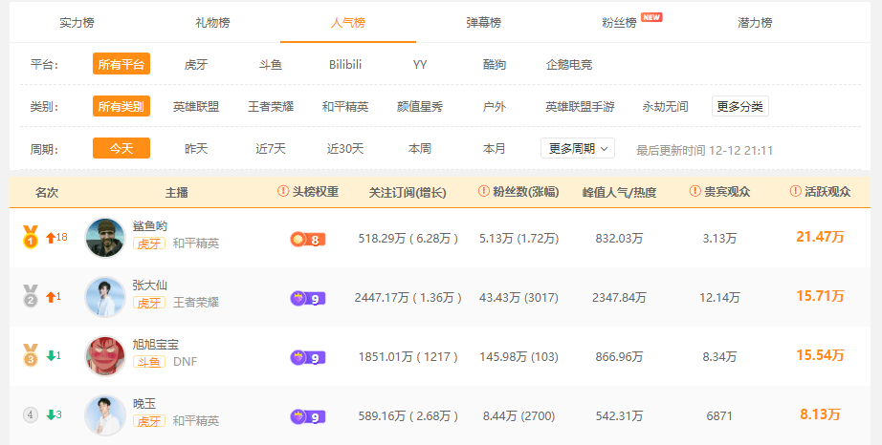Click the bronze third-place medal icon
This screenshot has height=445, width=882.
(x=31, y=356)
